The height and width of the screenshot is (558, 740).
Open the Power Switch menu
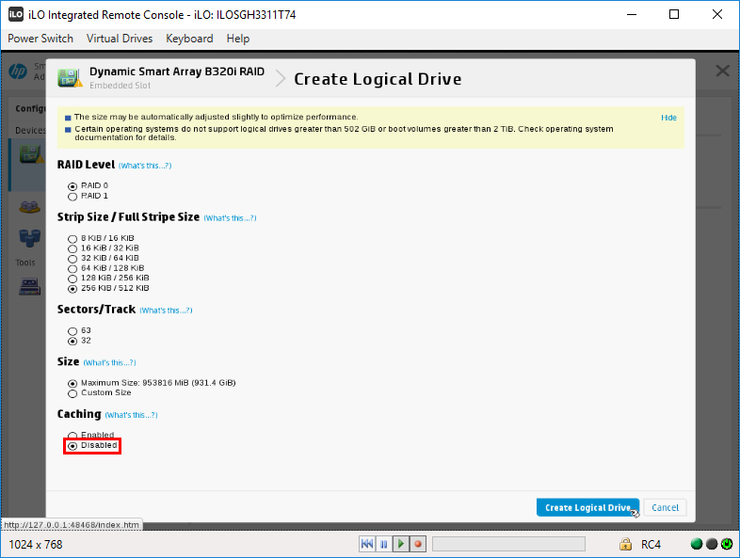(x=40, y=39)
